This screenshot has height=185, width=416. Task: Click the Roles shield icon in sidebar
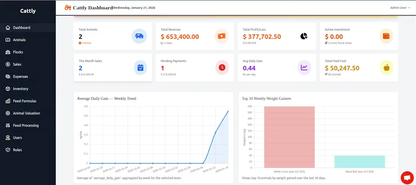(8, 150)
